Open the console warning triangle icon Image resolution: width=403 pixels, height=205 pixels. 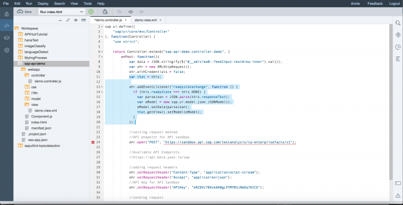click(398, 196)
